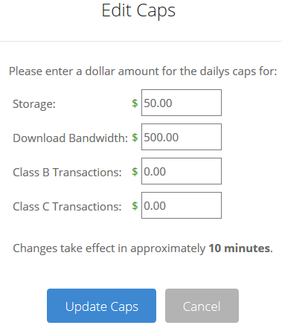The width and height of the screenshot is (282, 331).
Task: Click the Edit Caps dialog title
Action: [x=138, y=10]
